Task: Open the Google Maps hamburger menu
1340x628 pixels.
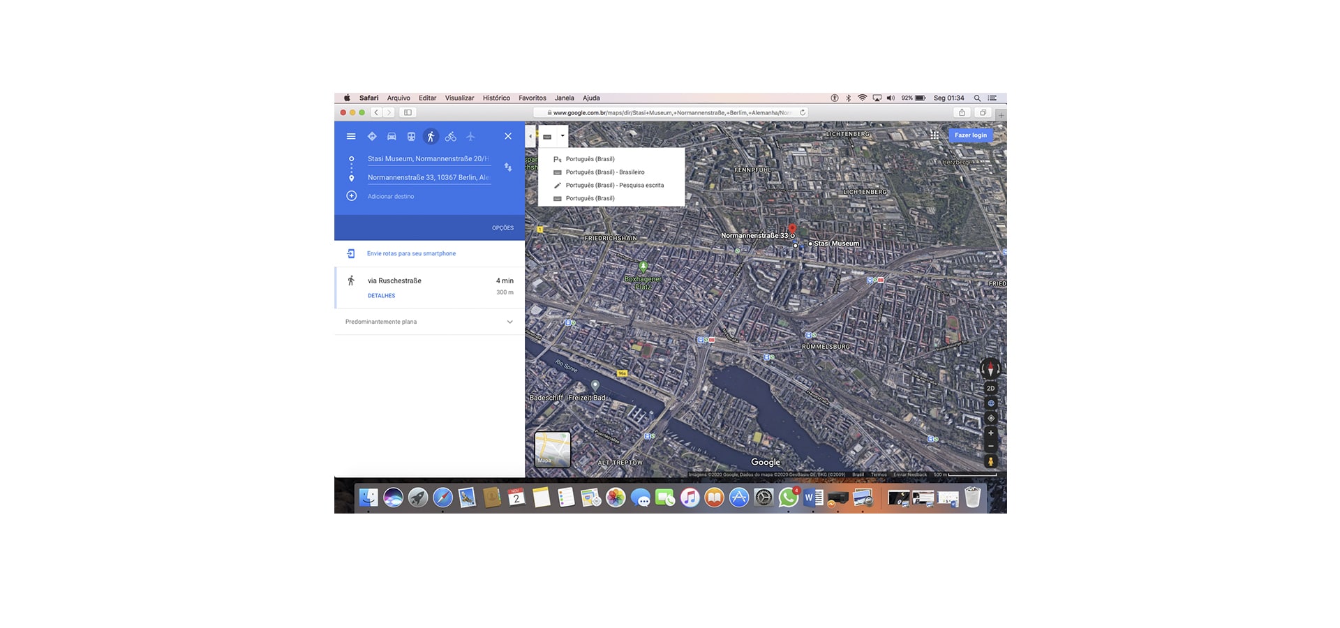Action: tap(351, 137)
